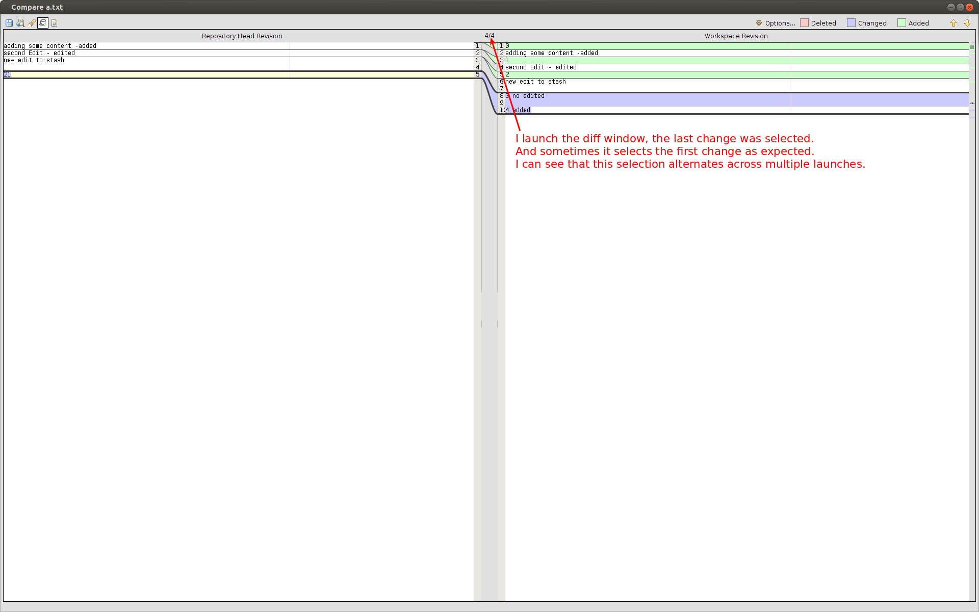Toggle the selected scroll-document toolbar button

[43, 23]
